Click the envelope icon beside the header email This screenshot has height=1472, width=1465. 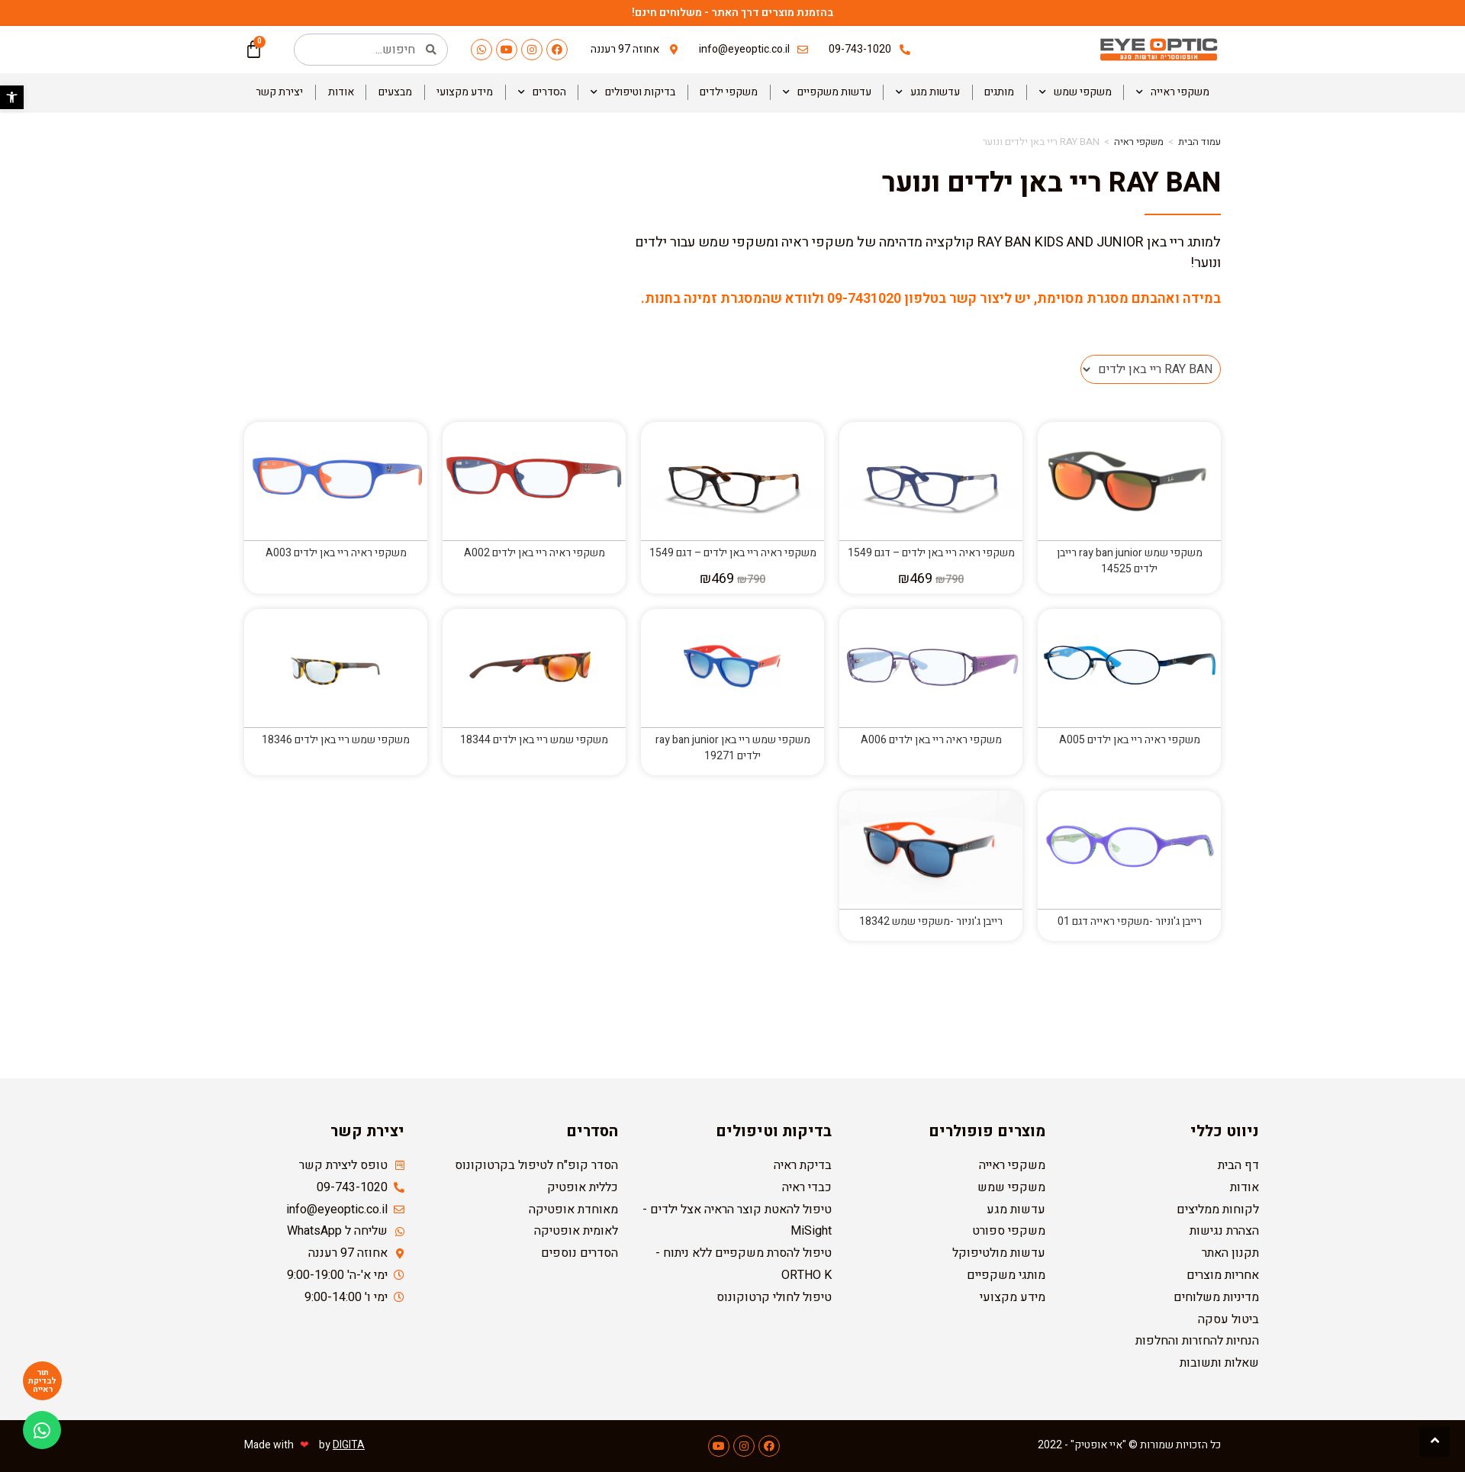pos(803,50)
